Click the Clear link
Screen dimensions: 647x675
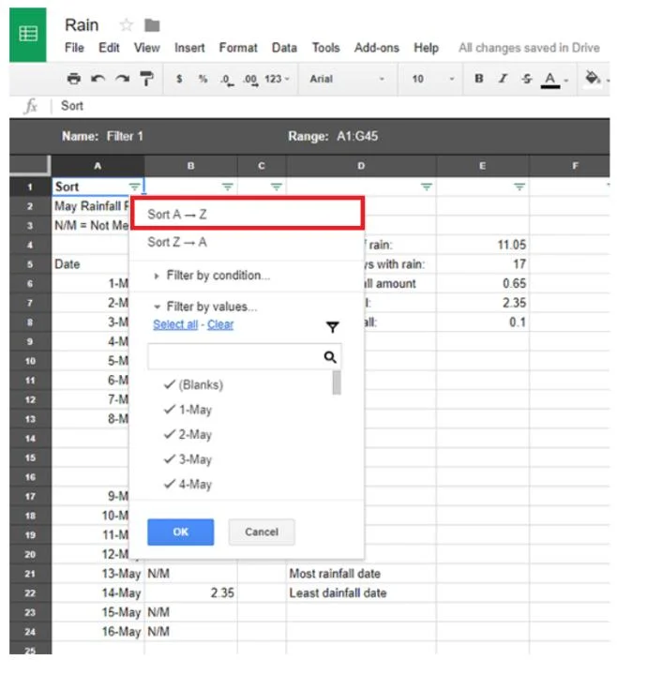pos(220,324)
